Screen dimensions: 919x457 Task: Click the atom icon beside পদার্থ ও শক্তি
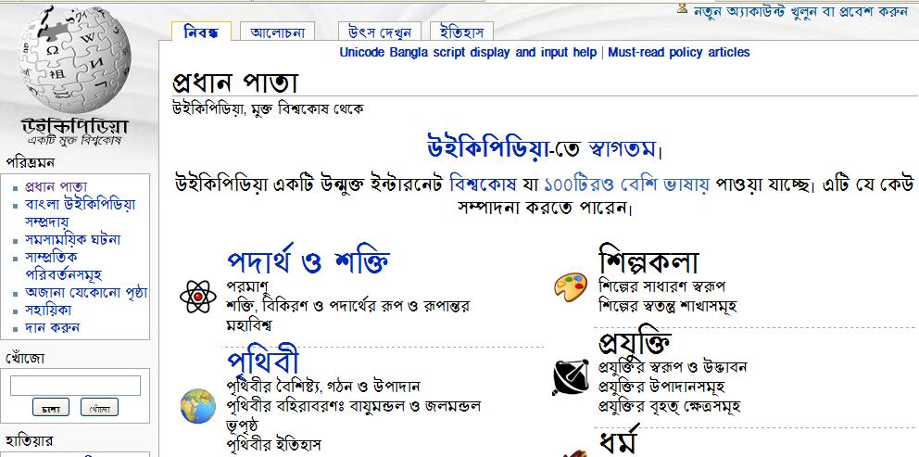198,297
